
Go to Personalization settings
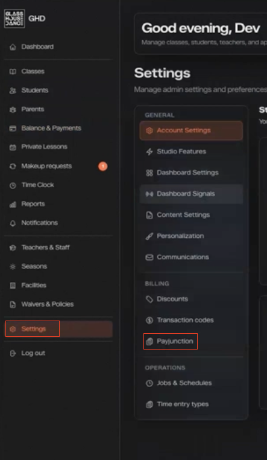(x=191, y=236)
